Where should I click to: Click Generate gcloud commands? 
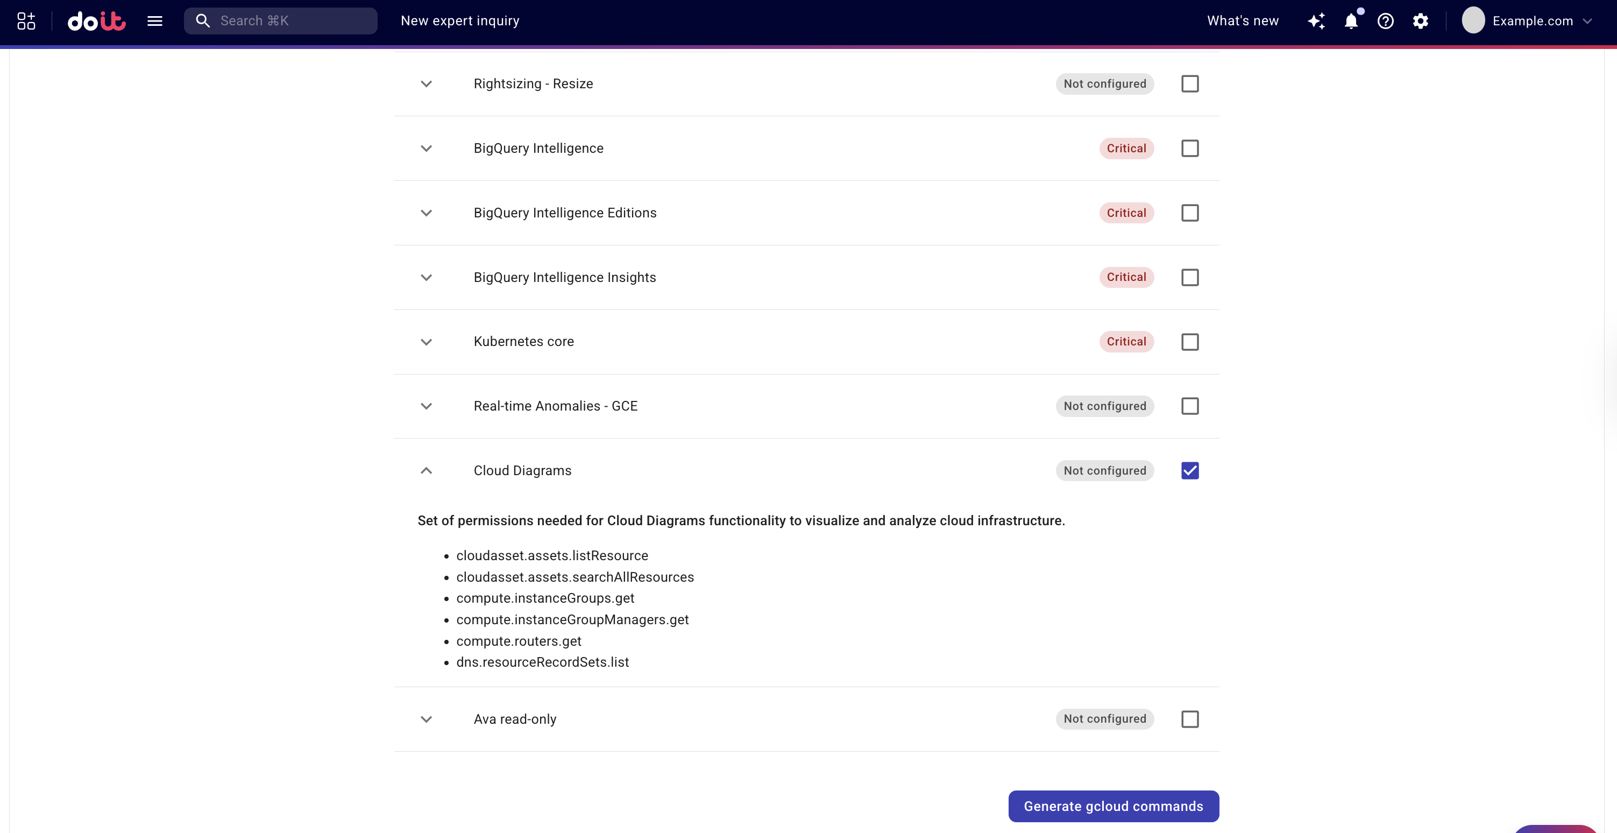tap(1113, 806)
